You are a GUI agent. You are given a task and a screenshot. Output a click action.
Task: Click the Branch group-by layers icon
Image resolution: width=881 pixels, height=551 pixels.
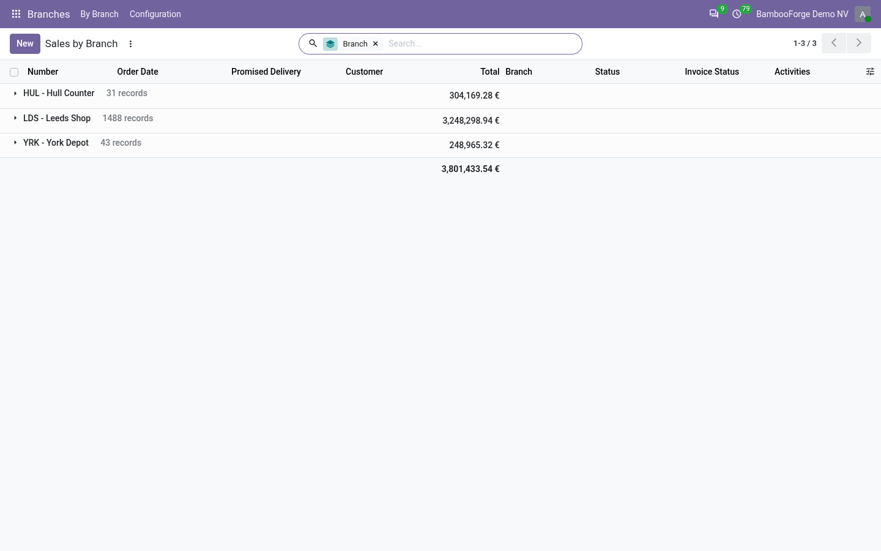point(330,43)
